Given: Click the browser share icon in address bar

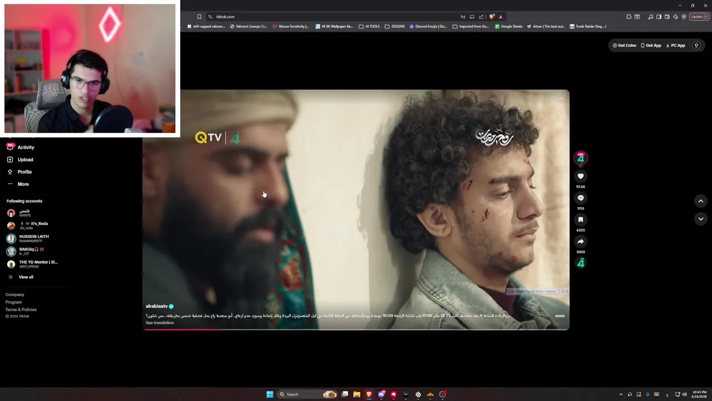Looking at the screenshot, I should 481,17.
